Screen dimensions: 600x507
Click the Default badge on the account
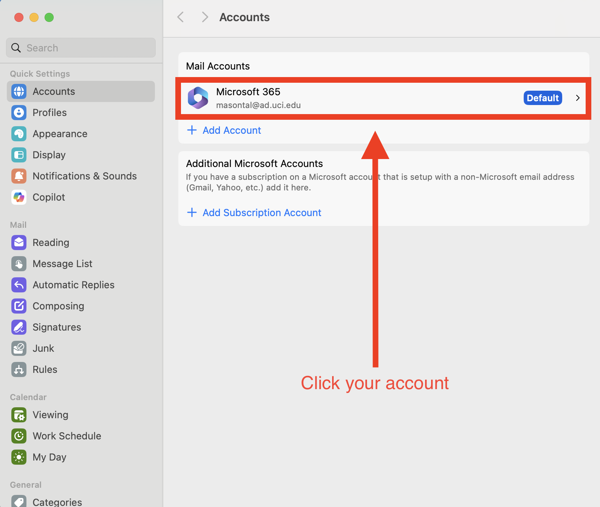[x=543, y=98]
